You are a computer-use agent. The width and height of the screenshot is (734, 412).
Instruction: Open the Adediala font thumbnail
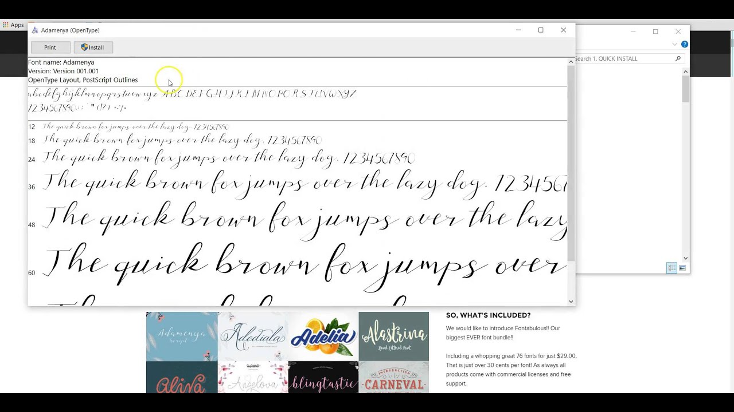click(253, 336)
